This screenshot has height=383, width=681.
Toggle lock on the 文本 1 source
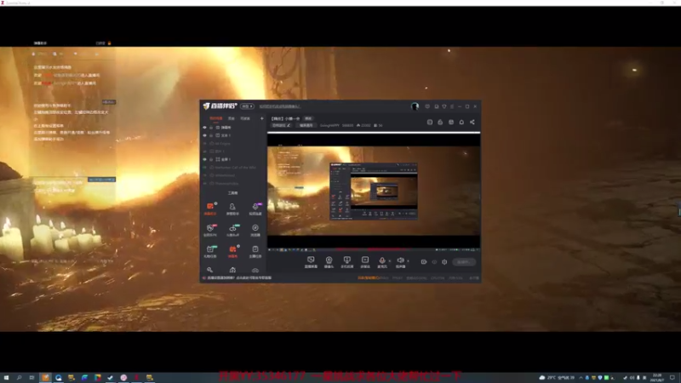(211, 135)
